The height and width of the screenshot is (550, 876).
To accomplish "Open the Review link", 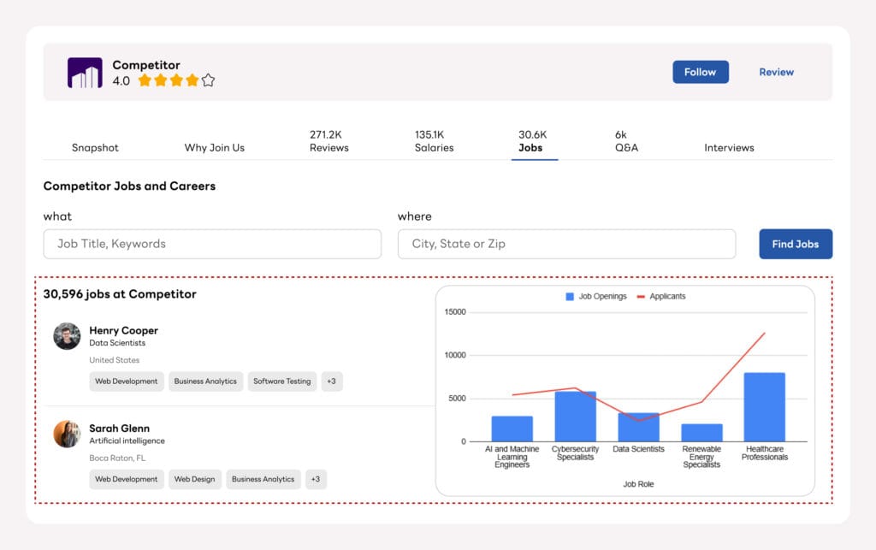I will (776, 72).
